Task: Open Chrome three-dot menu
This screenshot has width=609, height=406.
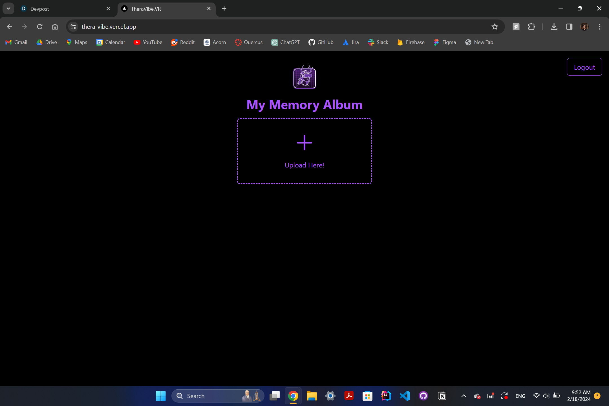Action: tap(599, 27)
